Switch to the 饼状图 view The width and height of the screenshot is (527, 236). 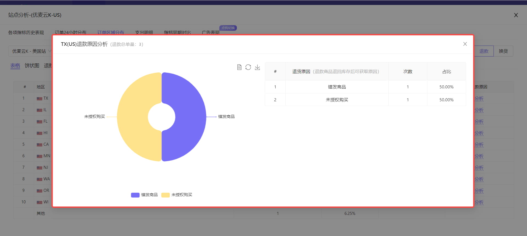[x=32, y=66]
